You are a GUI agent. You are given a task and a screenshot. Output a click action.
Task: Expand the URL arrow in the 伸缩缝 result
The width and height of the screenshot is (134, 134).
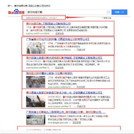[x=53, y=68]
